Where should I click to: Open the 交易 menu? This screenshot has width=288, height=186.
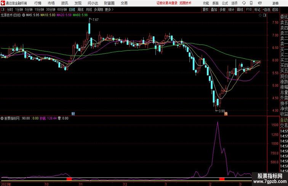click(124, 3)
